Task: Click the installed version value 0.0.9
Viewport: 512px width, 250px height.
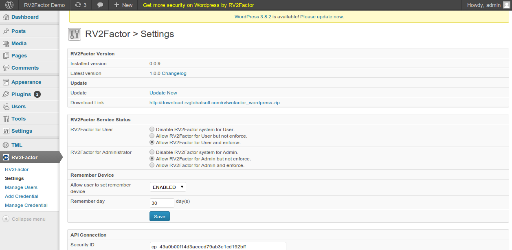Action: [x=155, y=64]
